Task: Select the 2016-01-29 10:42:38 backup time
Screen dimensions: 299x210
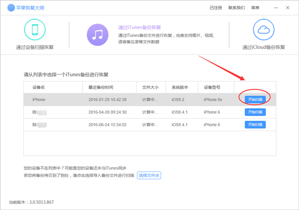Action: click(107, 100)
